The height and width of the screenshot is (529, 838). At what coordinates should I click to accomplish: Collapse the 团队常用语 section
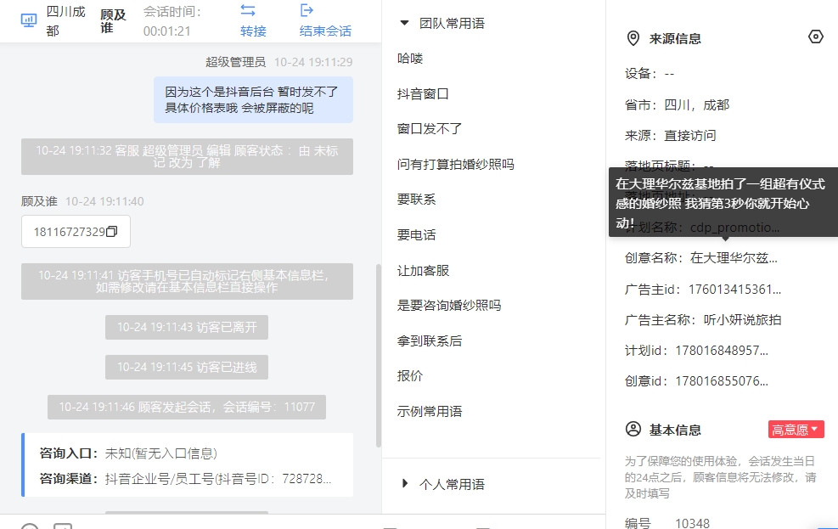[x=405, y=23]
